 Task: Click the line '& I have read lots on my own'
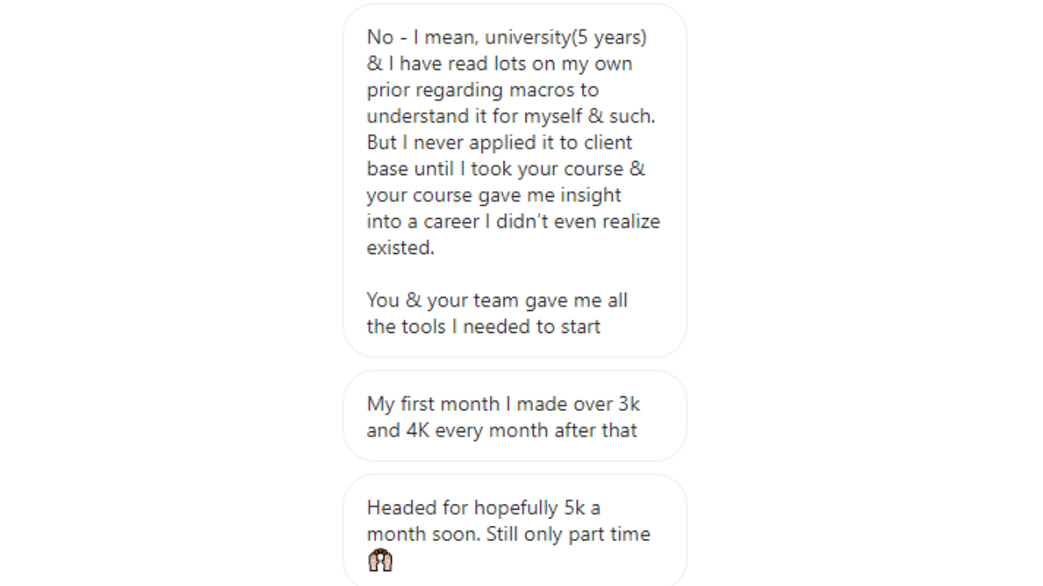[499, 63]
